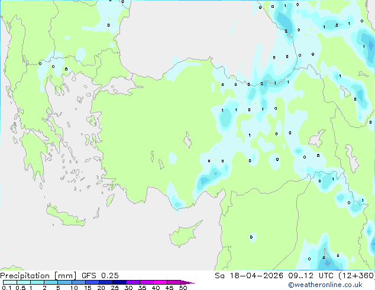Click the 5 legend scale label
The width and height of the screenshot is (375, 290).
pos(58,288)
